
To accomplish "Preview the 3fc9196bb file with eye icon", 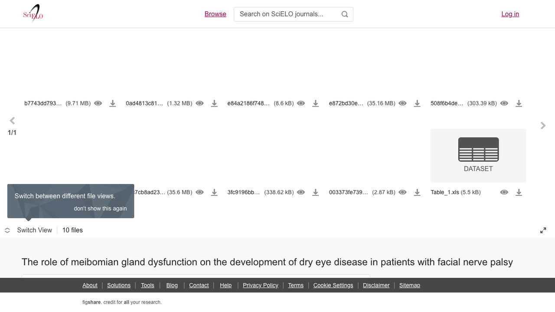I will pos(301,192).
